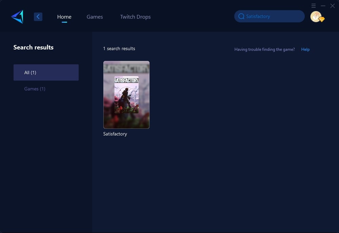The width and height of the screenshot is (339, 233).
Task: Open the Help link
Action: pos(305,49)
